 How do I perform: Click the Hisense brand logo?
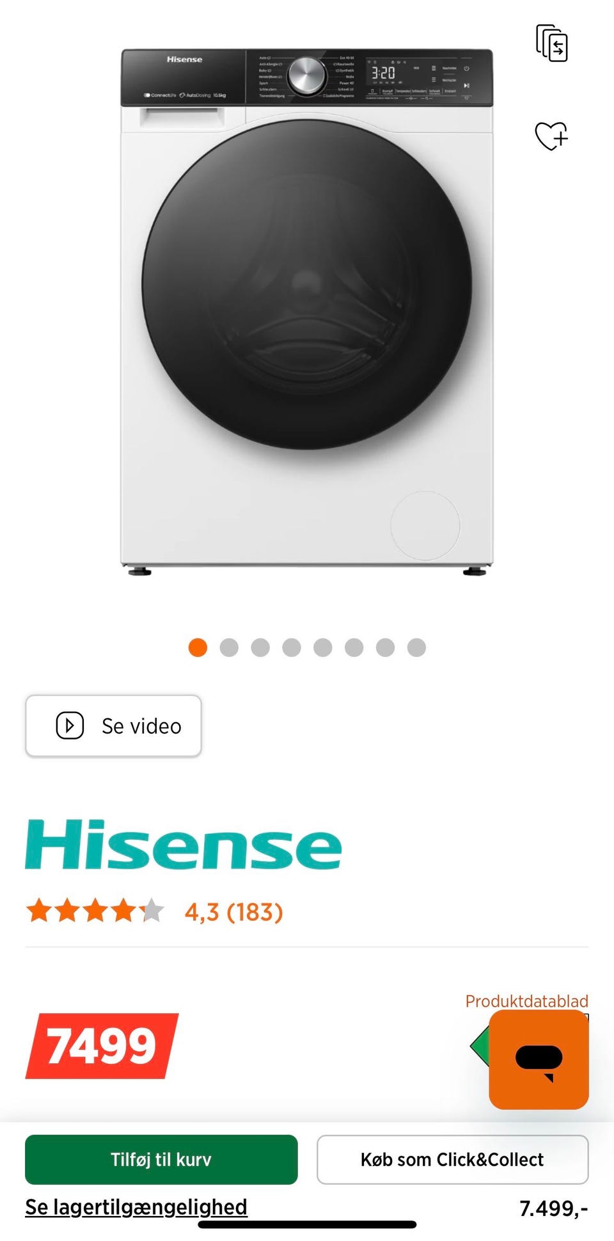(x=184, y=844)
